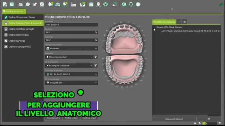The image size is (225, 126).
Task: Click the round disc toolbar icon
Action: click(x=28, y=5)
